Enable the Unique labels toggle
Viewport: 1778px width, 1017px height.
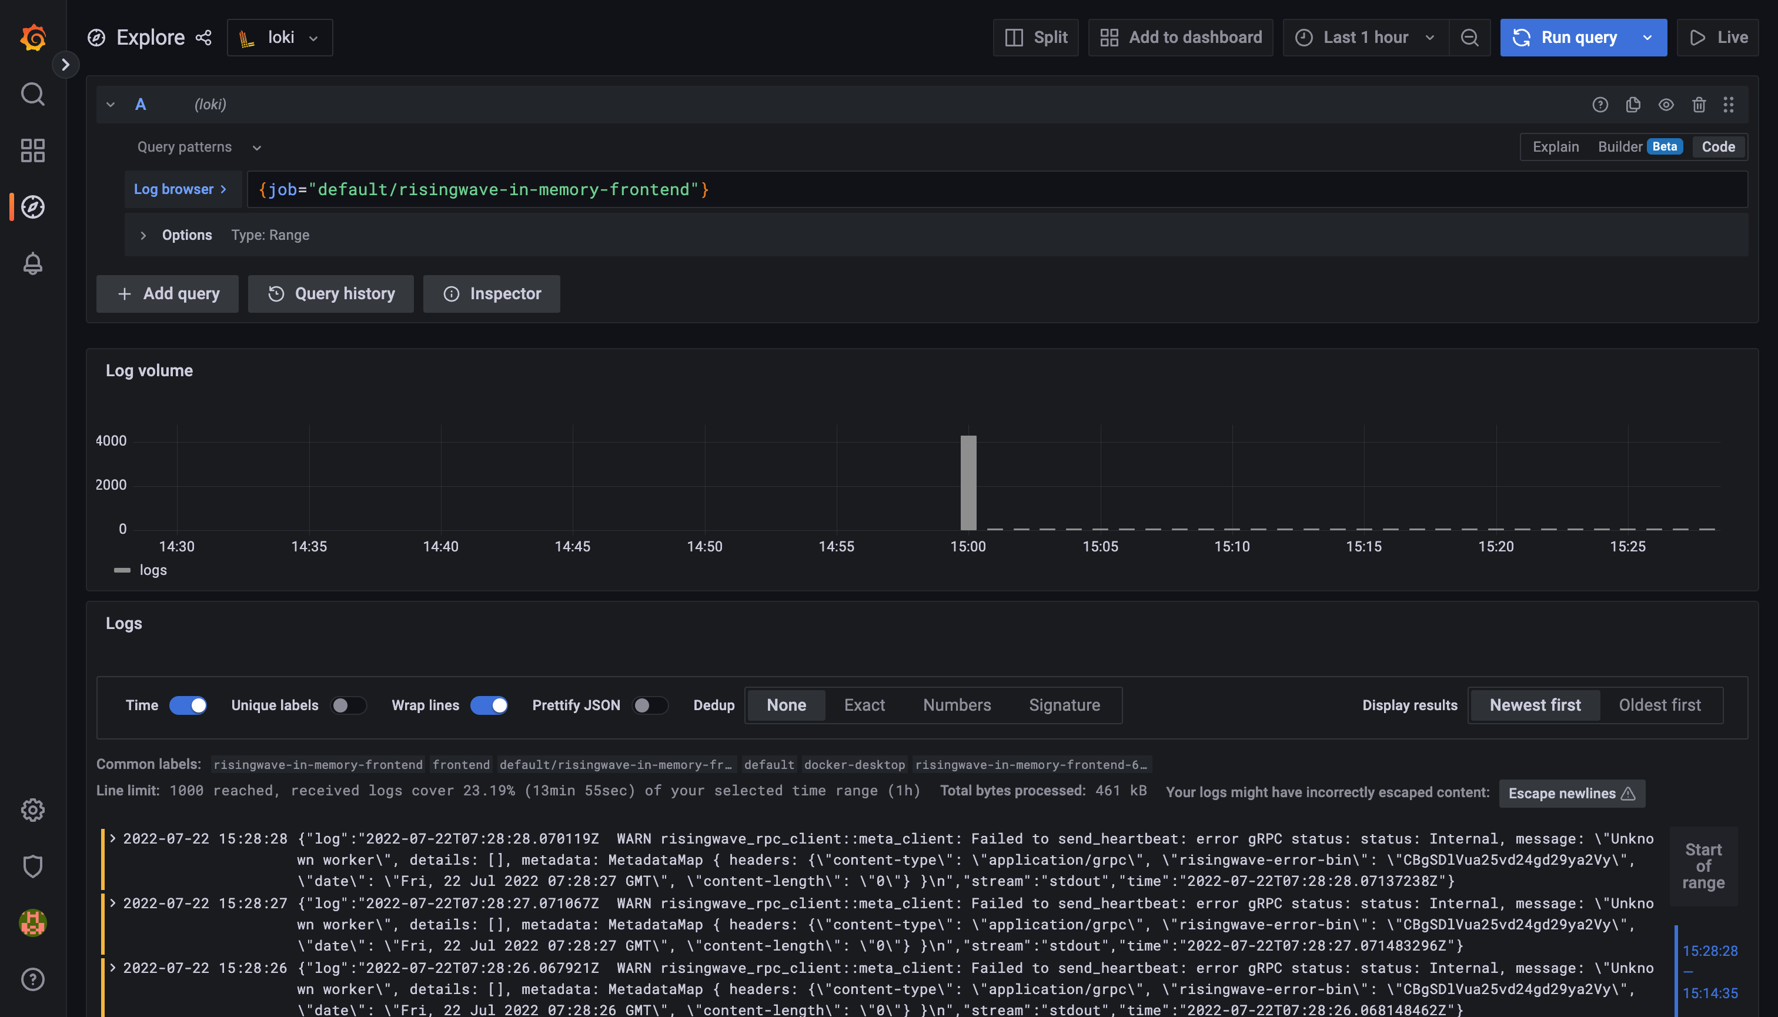point(348,705)
